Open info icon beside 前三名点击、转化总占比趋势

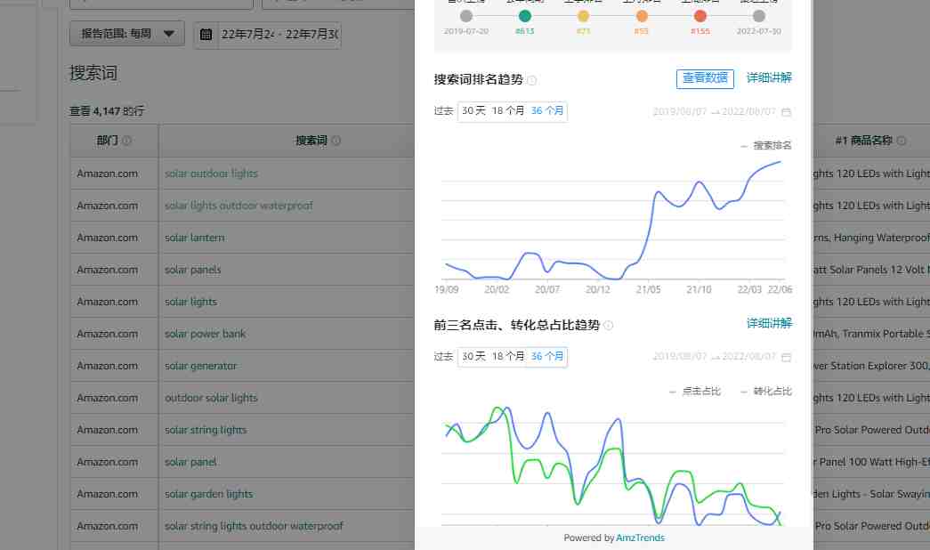[x=609, y=325]
